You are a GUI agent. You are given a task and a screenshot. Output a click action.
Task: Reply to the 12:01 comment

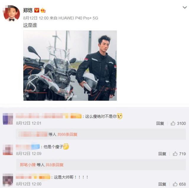(160, 123)
